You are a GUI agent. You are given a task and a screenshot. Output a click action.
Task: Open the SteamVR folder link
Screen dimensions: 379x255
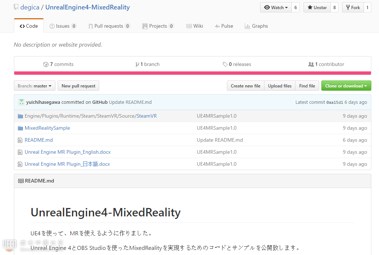pyautogui.click(x=147, y=116)
